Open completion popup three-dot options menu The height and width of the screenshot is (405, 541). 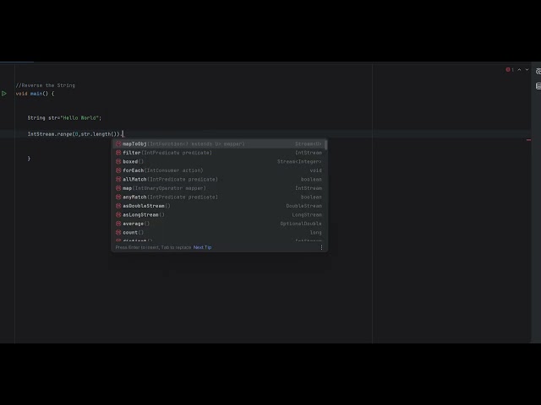click(321, 247)
